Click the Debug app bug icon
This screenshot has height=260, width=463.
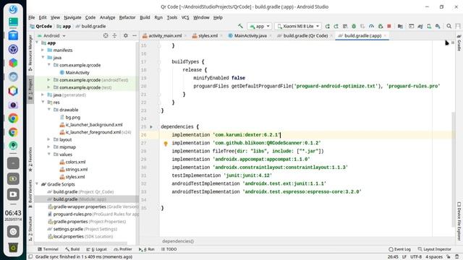coord(354,26)
